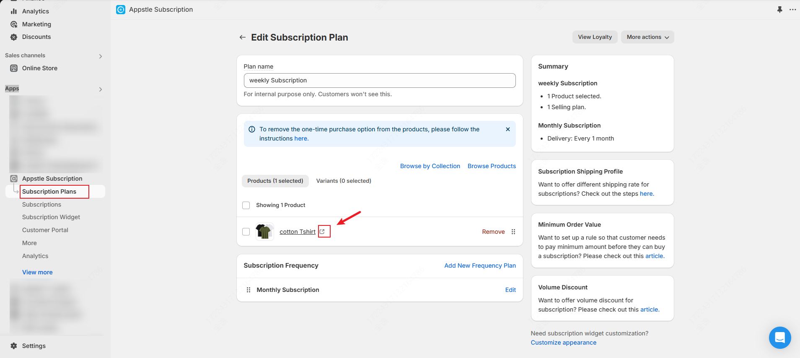Screen dimensions: 800x358
Task: Open the cotton Tshirt product link
Action: click(298, 232)
